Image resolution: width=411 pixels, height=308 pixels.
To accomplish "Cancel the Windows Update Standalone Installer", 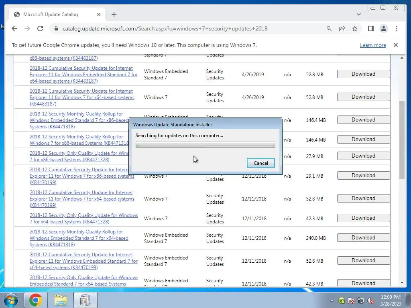I will 261,163.
